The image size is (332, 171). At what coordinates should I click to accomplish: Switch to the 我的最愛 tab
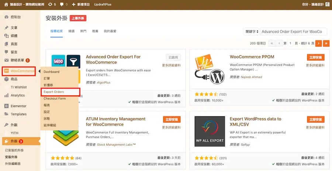(110, 31)
